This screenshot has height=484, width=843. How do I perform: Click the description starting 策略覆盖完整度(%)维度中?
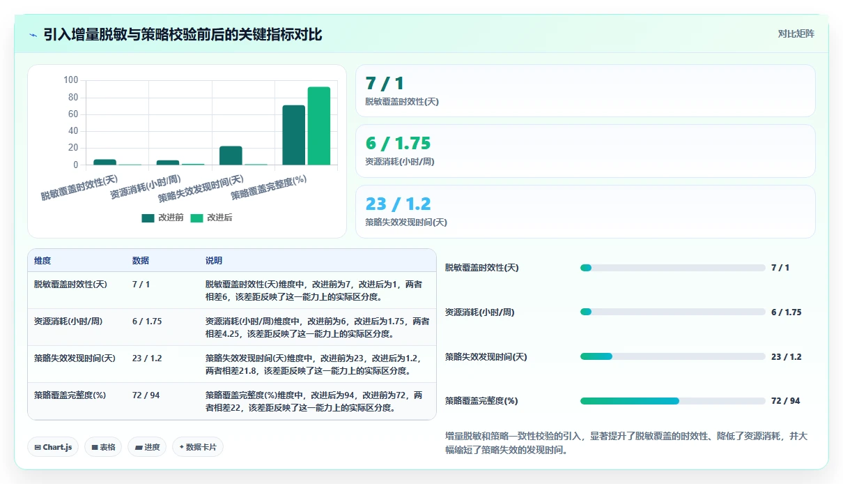pos(314,402)
